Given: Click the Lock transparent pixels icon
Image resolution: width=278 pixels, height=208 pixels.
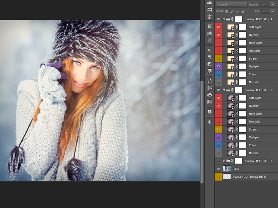Looking at the screenshot, I should (226, 11).
